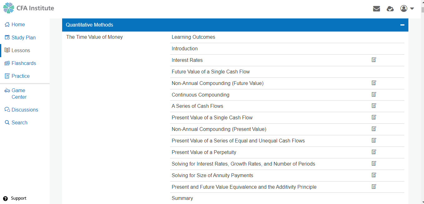This screenshot has width=424, height=204.
Task: Collapse the Quantitative Methods section
Action: point(402,25)
